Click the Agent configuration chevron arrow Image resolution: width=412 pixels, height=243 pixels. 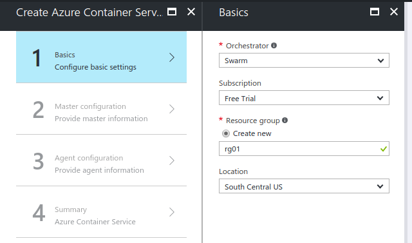click(x=172, y=160)
